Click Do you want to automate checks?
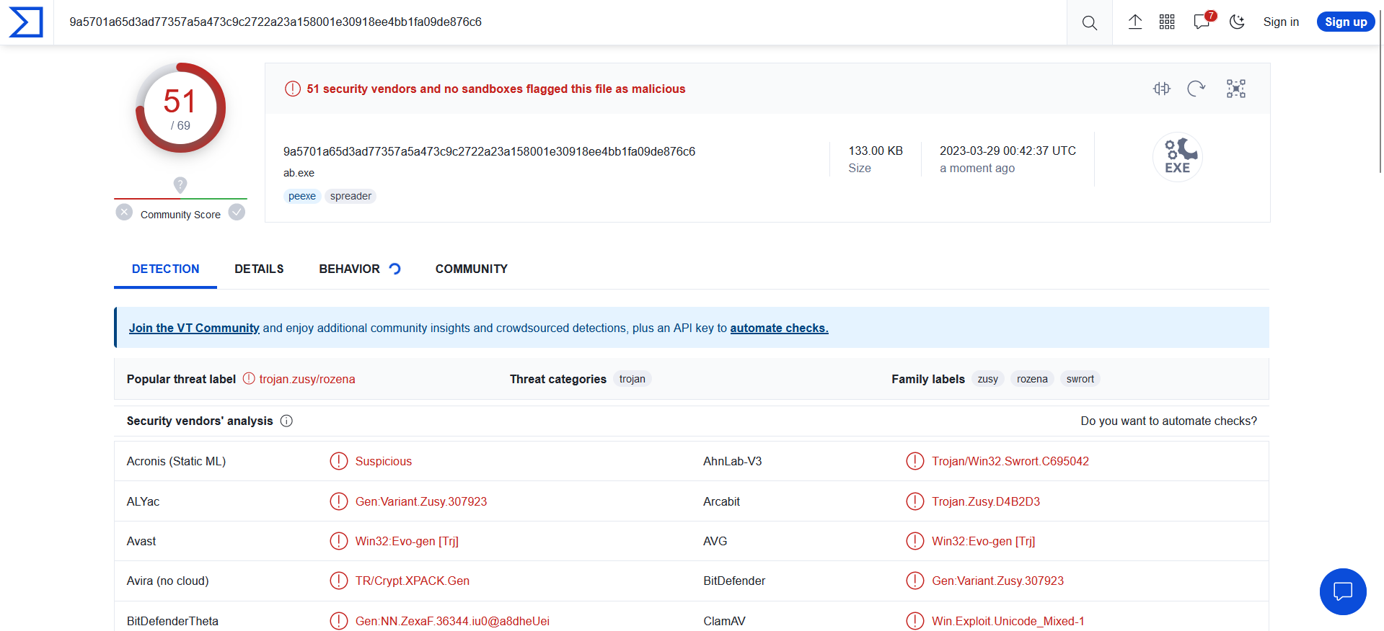 [1168, 421]
